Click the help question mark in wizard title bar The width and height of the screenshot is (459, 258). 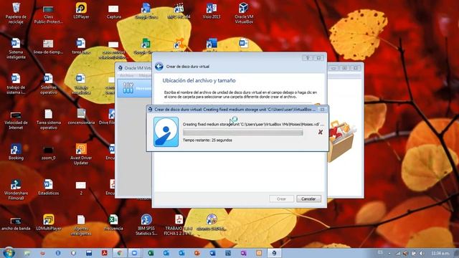point(308,58)
